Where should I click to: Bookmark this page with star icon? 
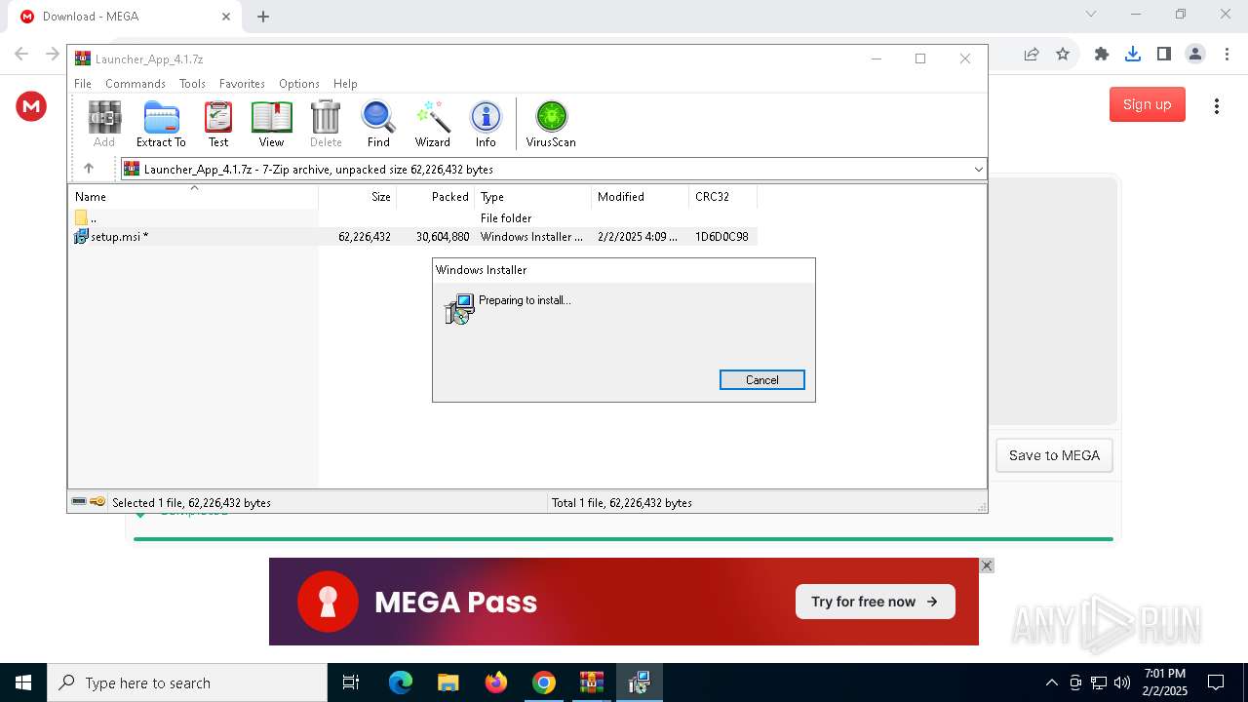click(x=1063, y=55)
